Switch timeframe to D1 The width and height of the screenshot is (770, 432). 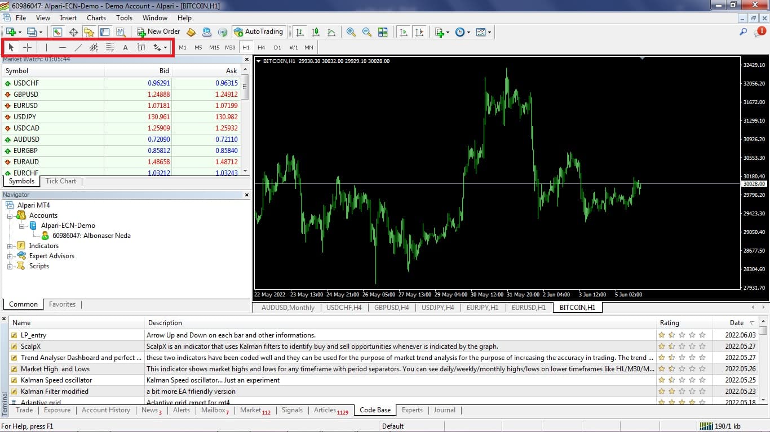[x=277, y=48]
